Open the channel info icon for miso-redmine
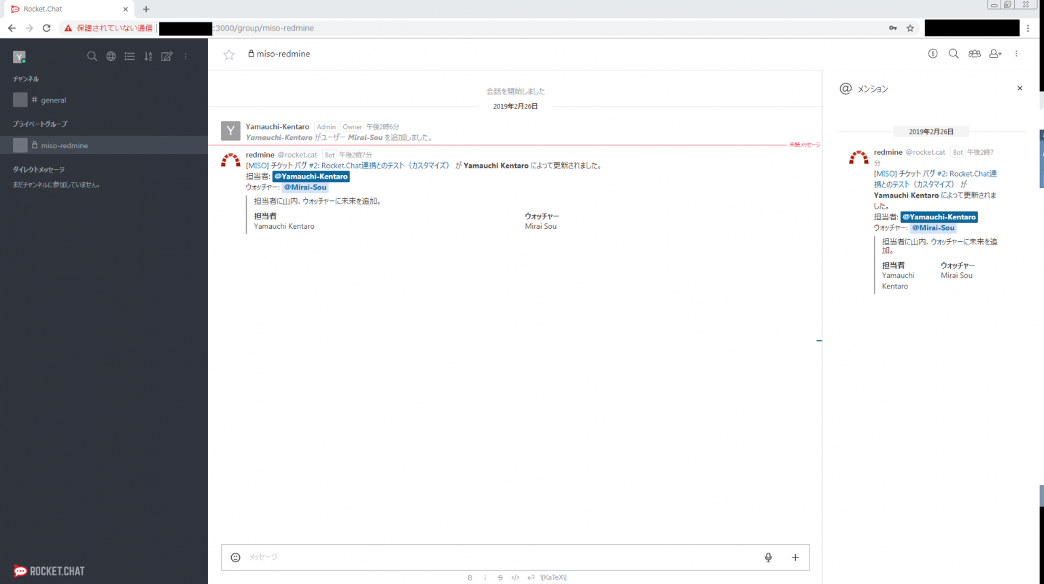Screen dimensions: 1044x584 933,54
